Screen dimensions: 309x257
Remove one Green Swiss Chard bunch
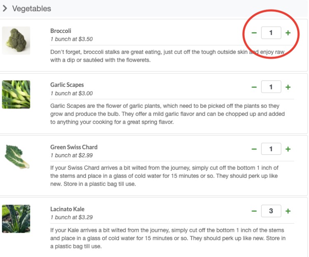254,149
